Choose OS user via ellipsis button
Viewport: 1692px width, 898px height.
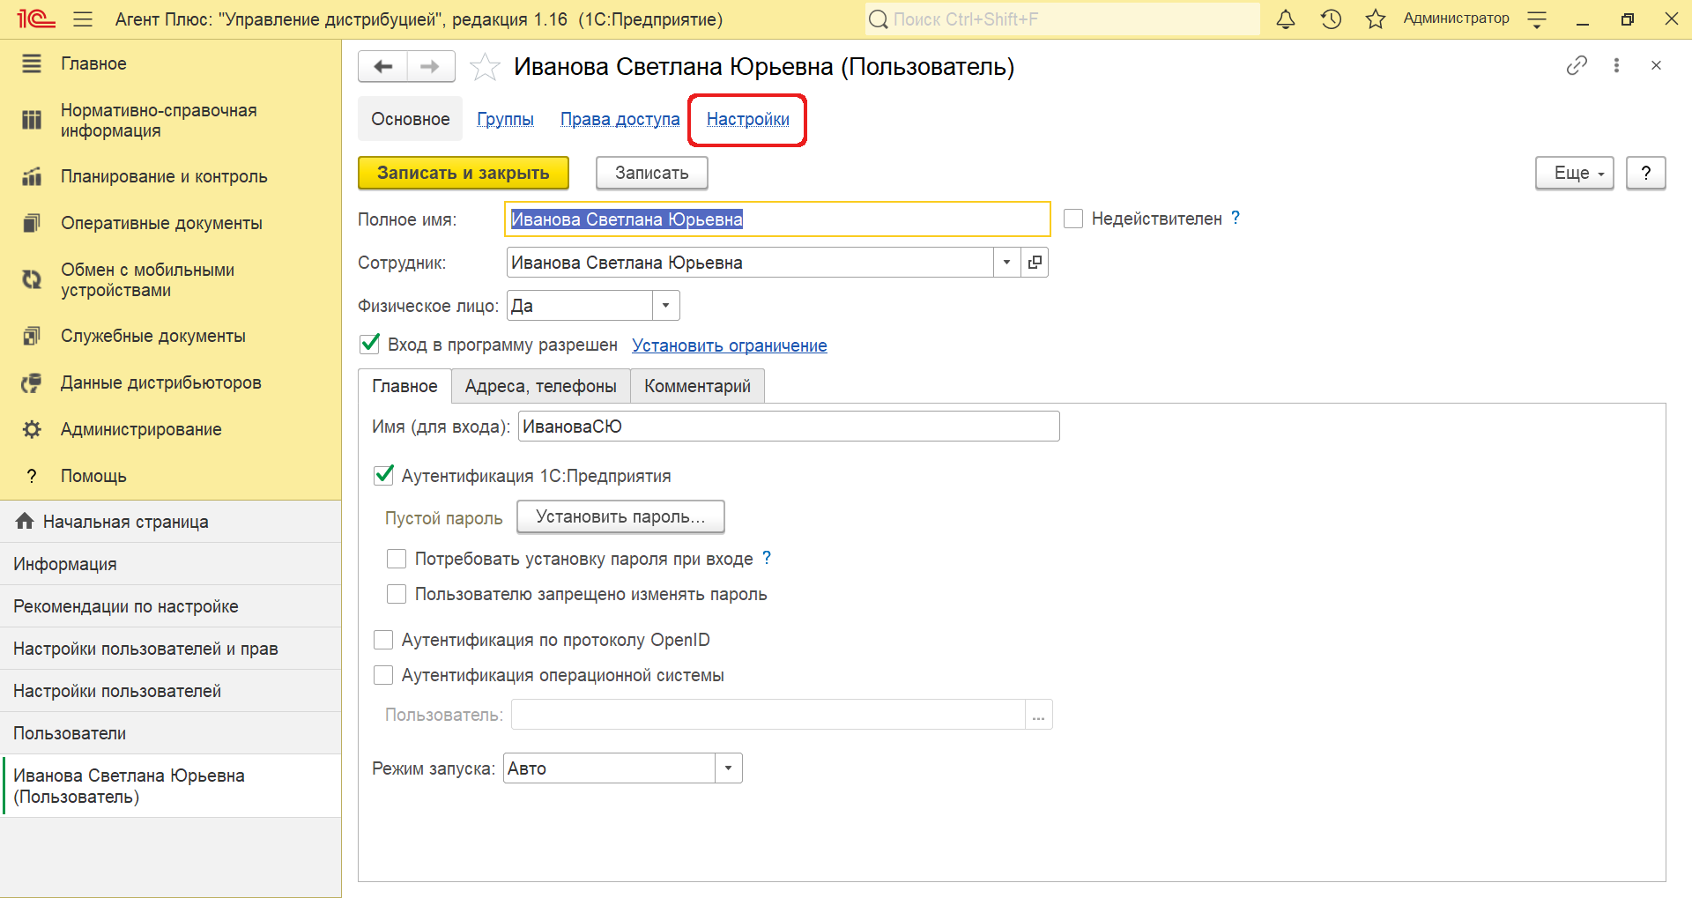[x=1038, y=715]
